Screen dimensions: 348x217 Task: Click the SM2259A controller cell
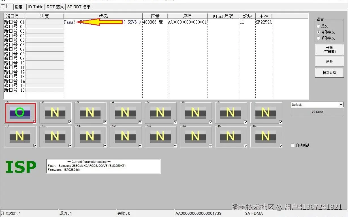point(264,22)
